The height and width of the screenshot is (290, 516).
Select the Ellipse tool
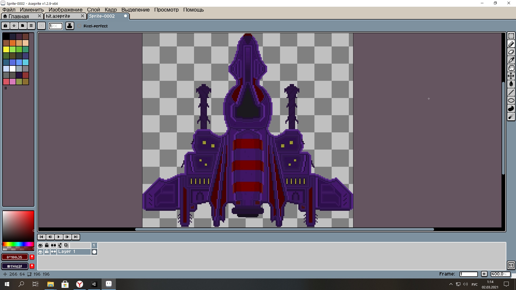pos(511,100)
